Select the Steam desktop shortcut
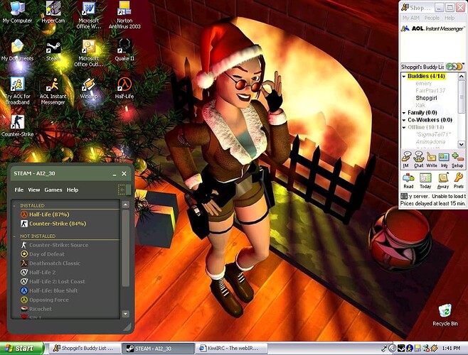The width and height of the screenshot is (468, 355). [x=53, y=50]
